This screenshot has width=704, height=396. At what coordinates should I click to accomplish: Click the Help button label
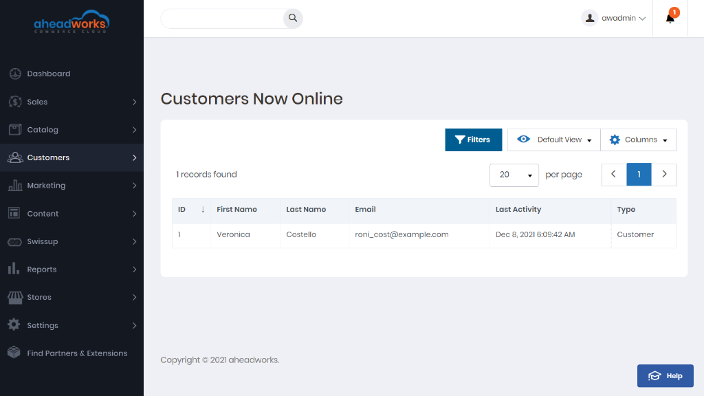pos(674,376)
